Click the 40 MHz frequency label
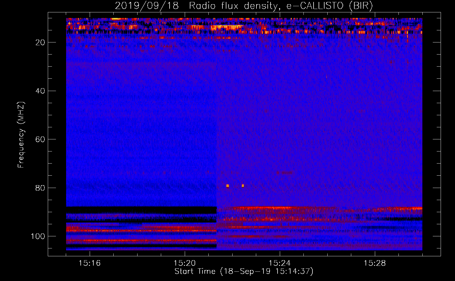 [40, 91]
